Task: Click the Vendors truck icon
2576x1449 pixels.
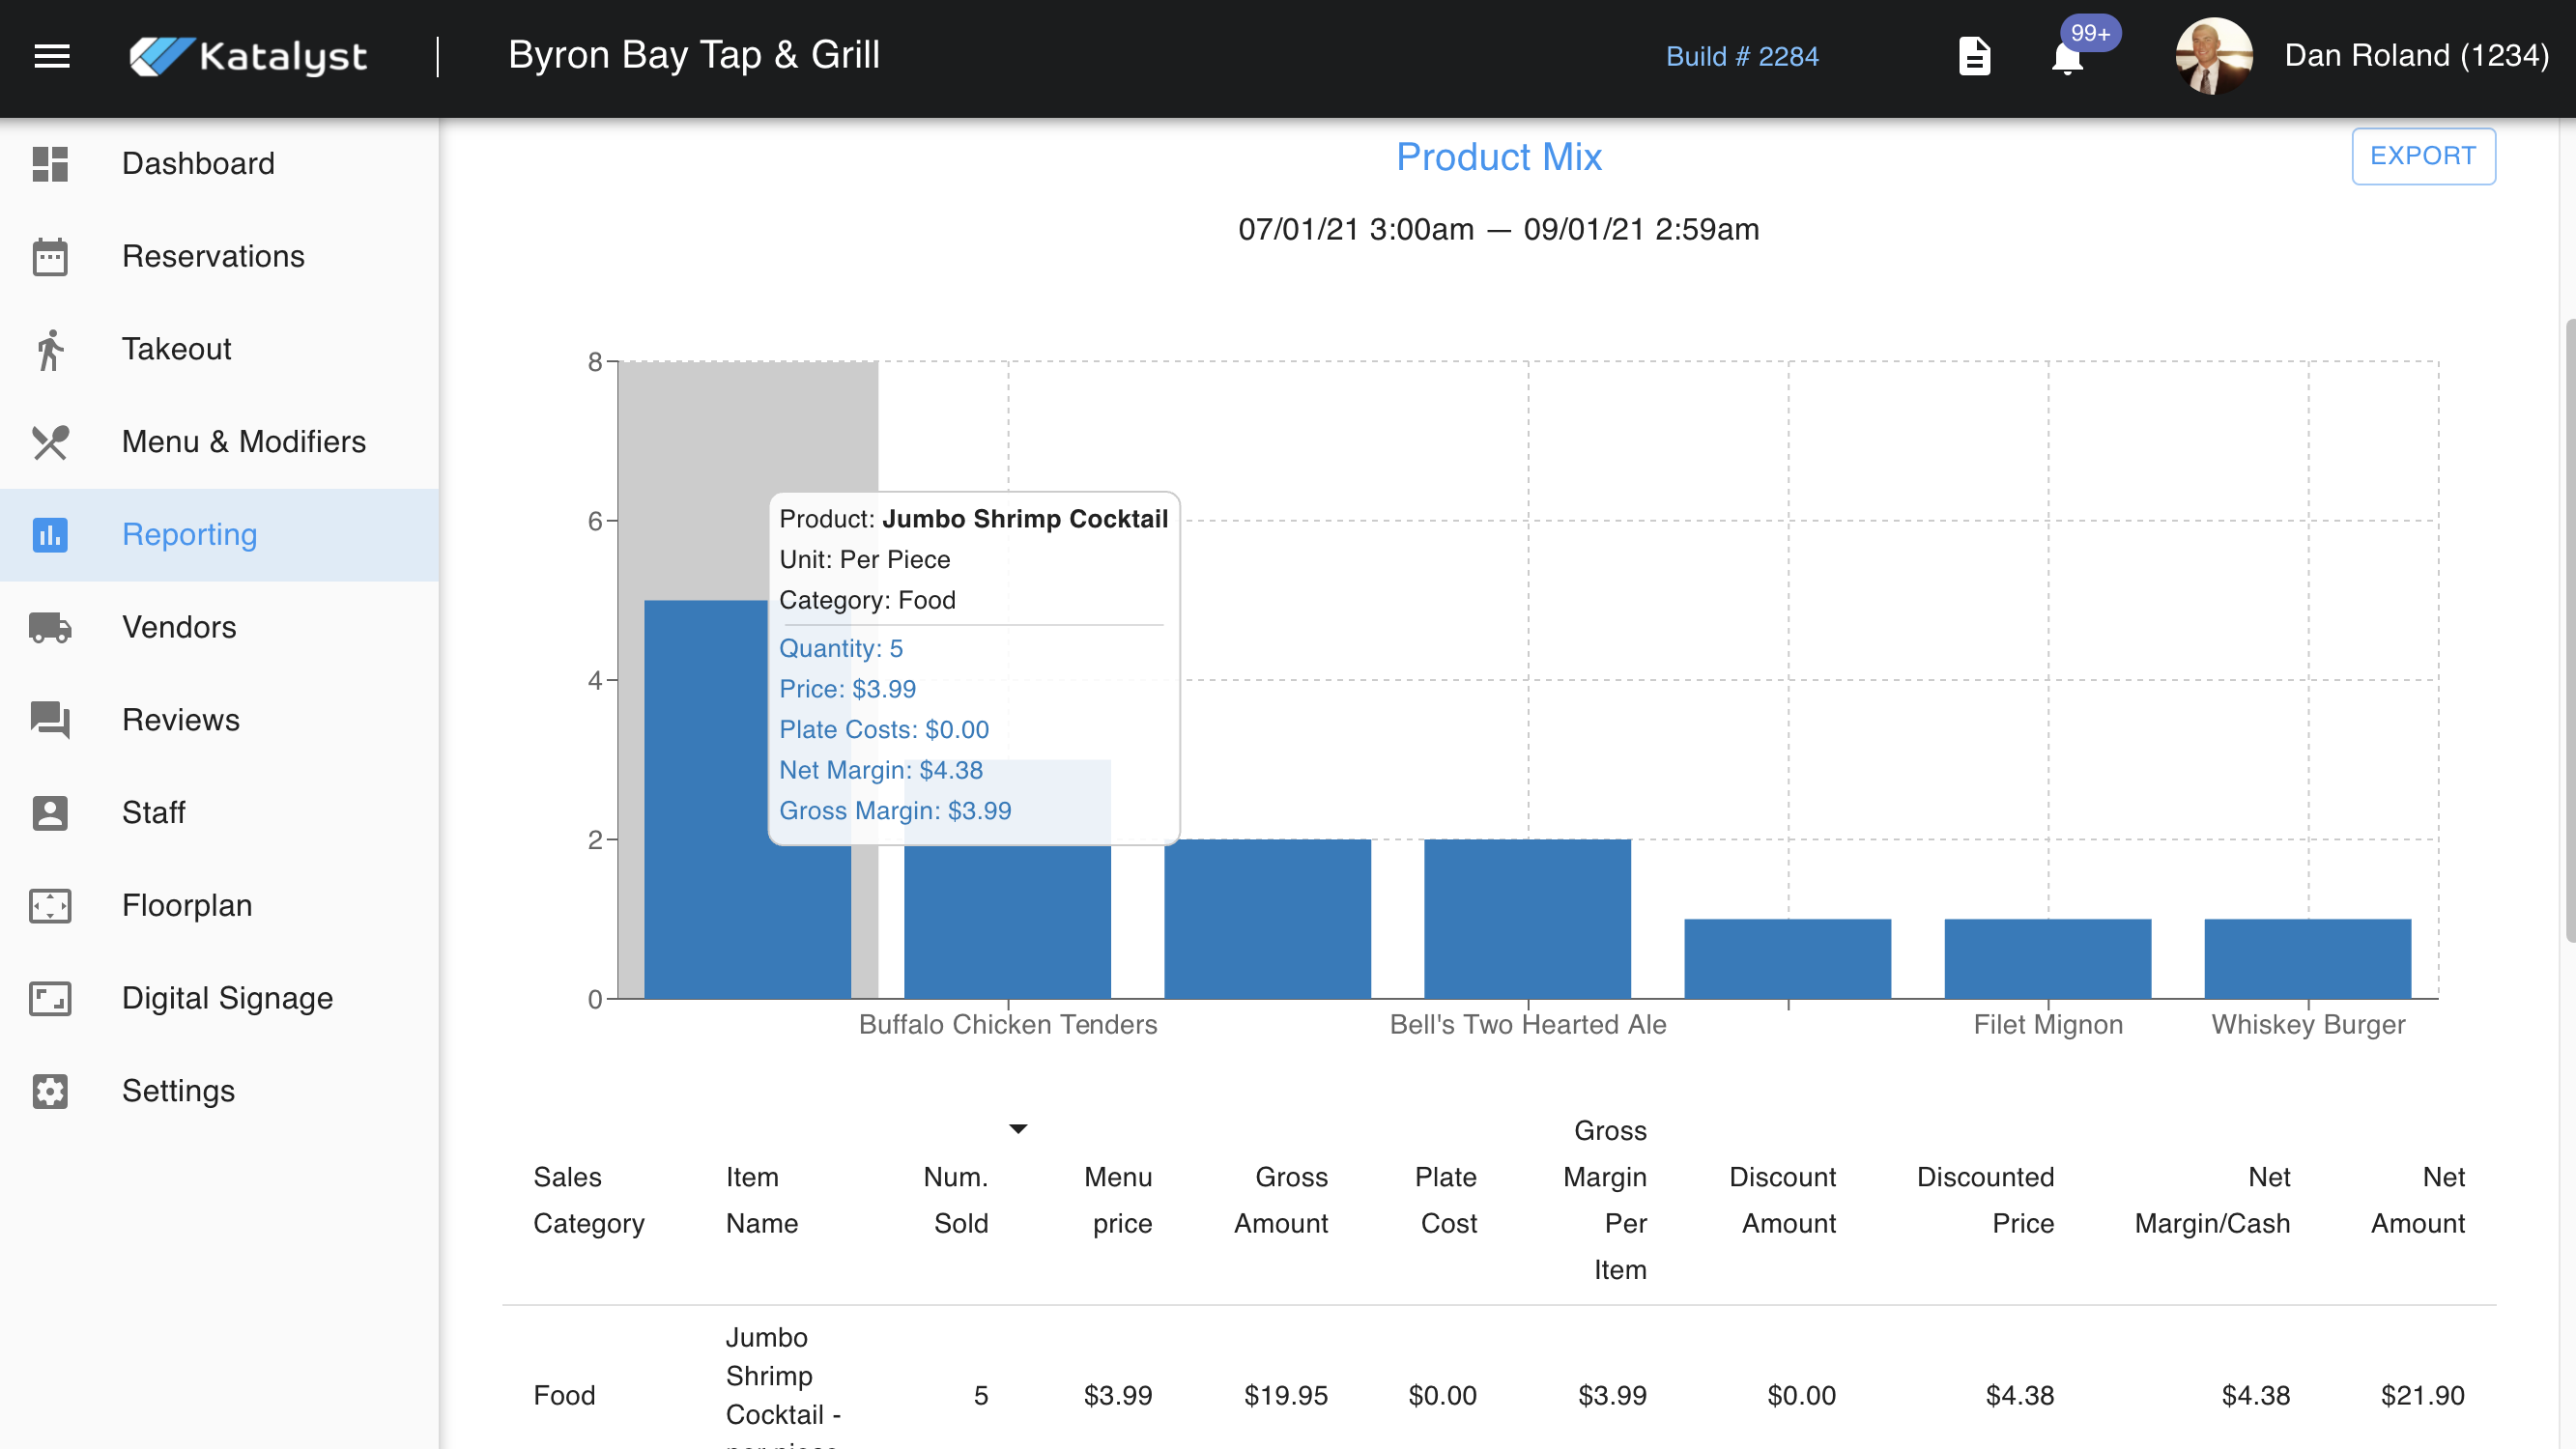Action: pos(50,628)
